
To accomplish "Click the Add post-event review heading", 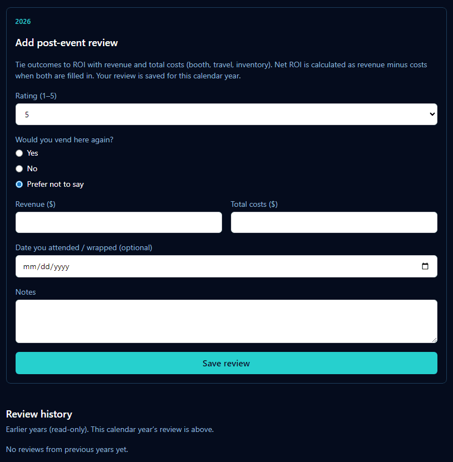I will 67,42.
